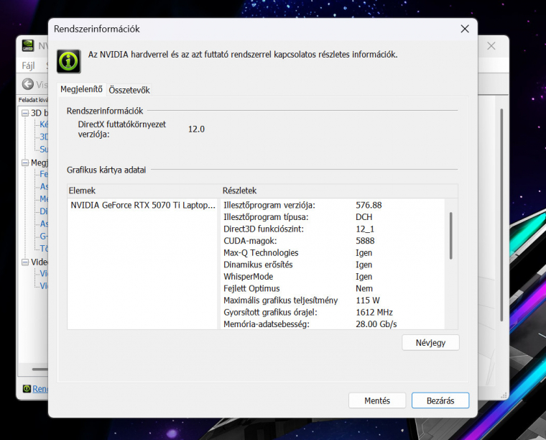Open the Fájl menu in NVIDIA Control Panel
Screen dimensions: 546x440
click(x=29, y=65)
